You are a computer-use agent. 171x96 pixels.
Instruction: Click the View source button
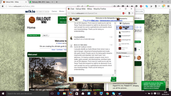[x=33, y=35]
